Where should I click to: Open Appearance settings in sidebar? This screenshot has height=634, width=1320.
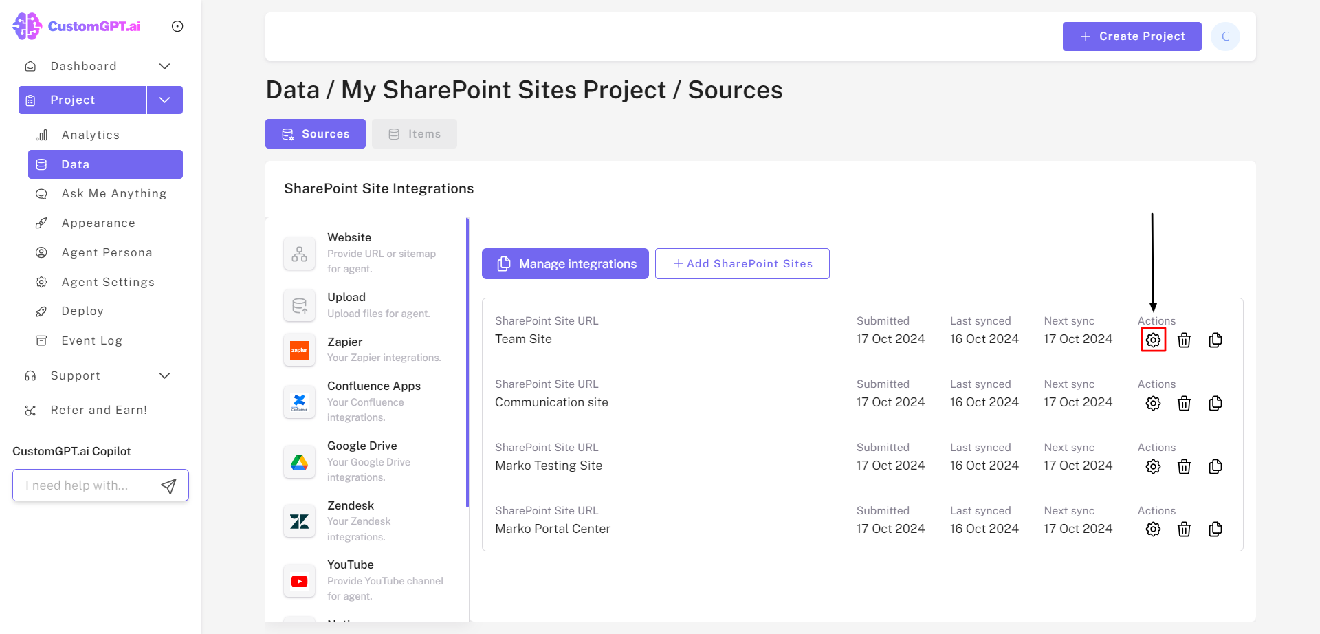coord(98,223)
